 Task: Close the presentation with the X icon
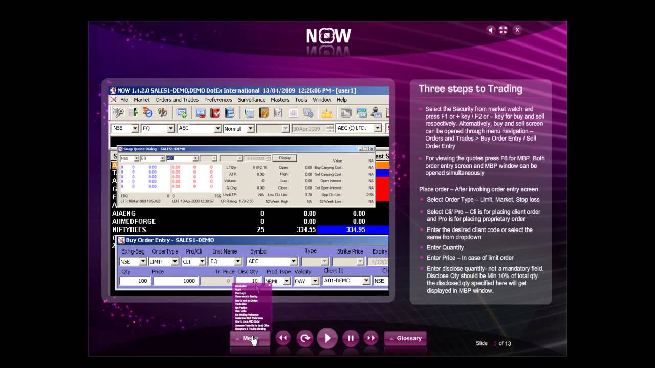coord(517,30)
